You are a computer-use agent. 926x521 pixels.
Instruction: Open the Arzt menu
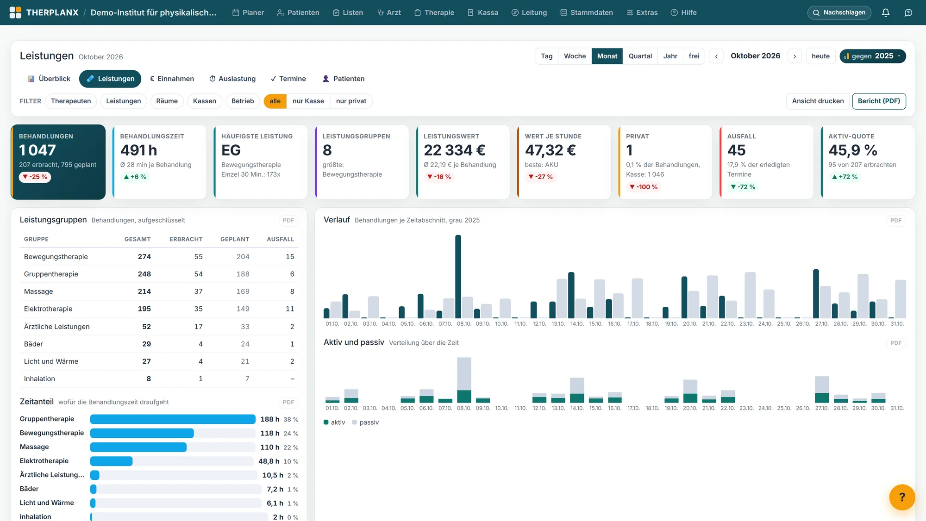coord(389,12)
